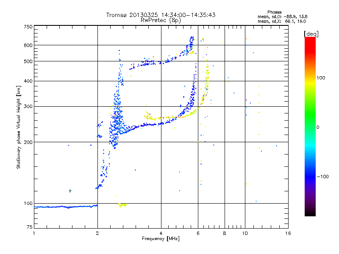Click the colorbar label '100'

pos(321,78)
